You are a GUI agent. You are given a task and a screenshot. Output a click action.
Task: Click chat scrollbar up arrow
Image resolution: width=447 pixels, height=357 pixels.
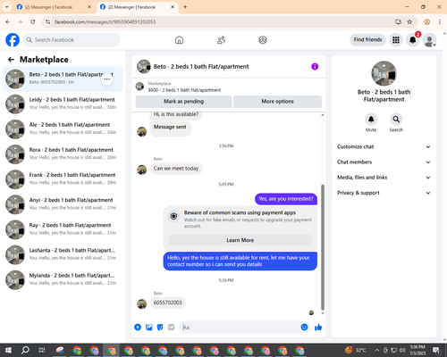[323, 115]
